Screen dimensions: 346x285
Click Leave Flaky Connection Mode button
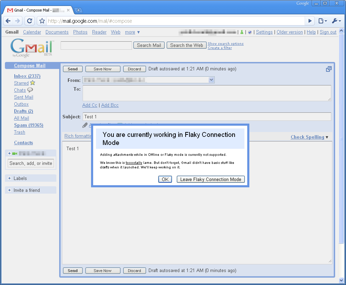(x=211, y=179)
